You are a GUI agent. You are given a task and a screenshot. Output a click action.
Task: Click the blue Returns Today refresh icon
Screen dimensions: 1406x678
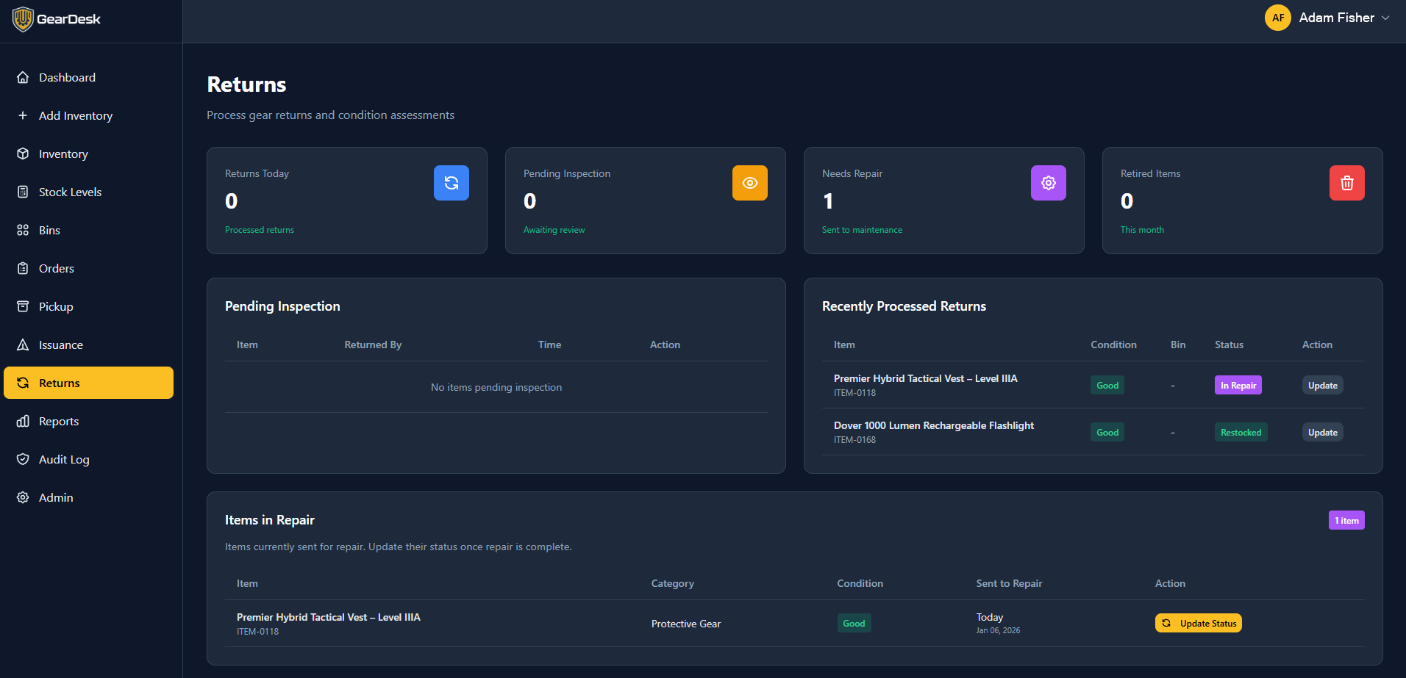coord(451,183)
